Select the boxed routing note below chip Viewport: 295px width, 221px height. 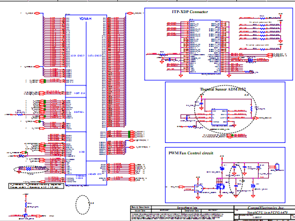[36, 186]
